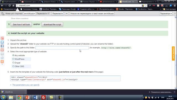Switch to the Помогите с дом... tab
Screen dimensions: 177x100
coord(30,2)
